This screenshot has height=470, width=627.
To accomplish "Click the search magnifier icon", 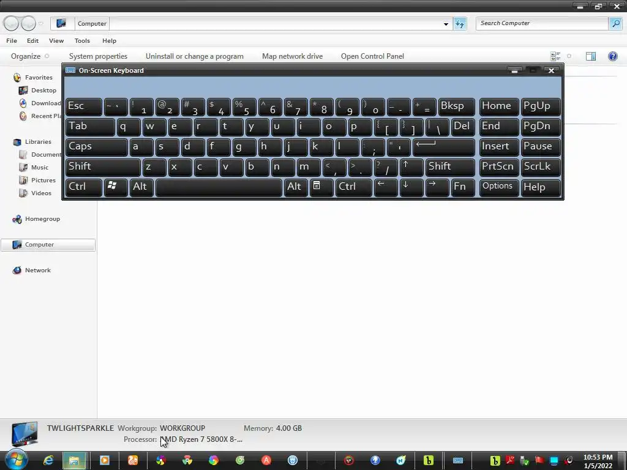I will [615, 24].
